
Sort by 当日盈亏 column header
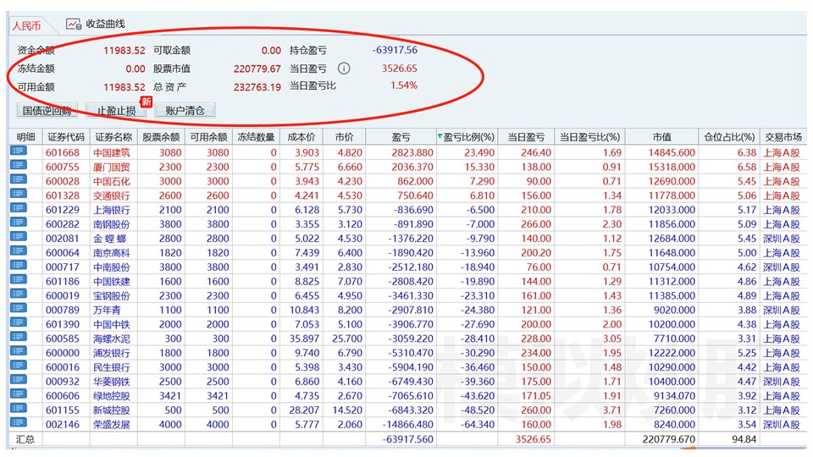tap(526, 137)
